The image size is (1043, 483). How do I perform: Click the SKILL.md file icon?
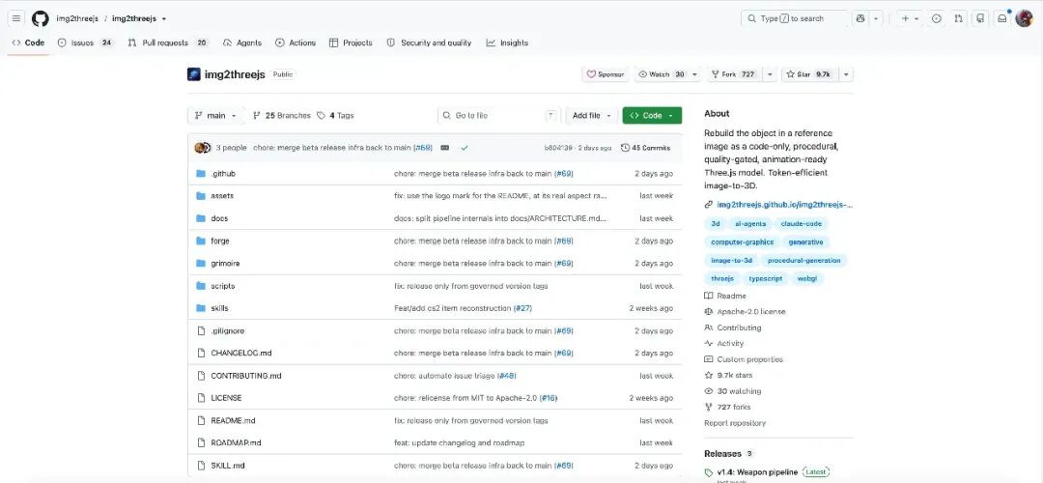tap(201, 465)
